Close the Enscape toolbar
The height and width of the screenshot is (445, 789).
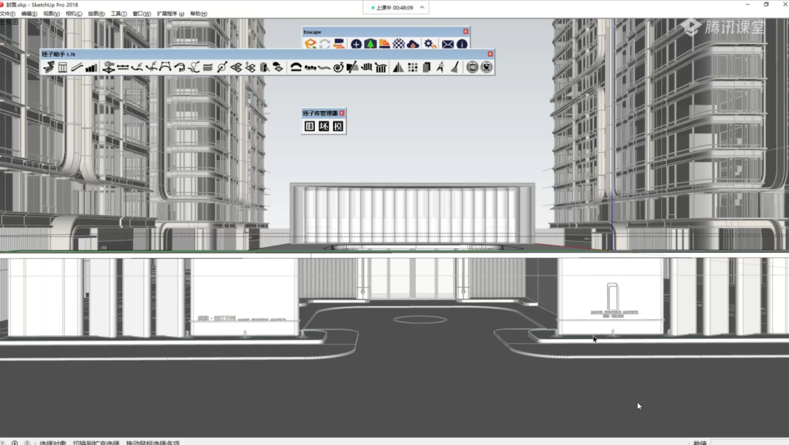pyautogui.click(x=465, y=31)
